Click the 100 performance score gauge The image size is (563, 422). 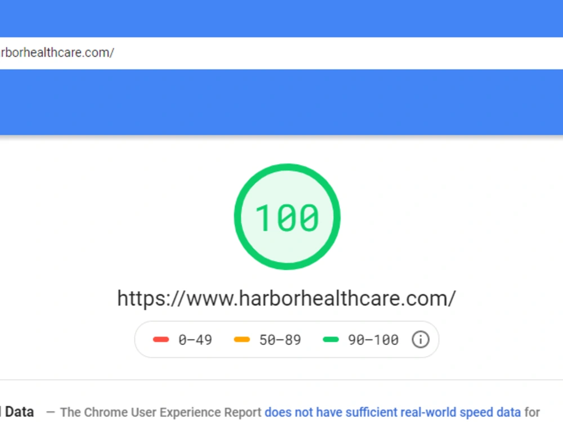(x=287, y=217)
